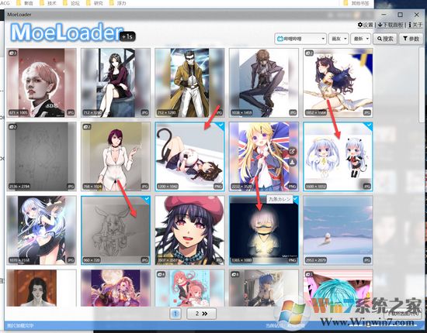Select page 1 in the pagination bar
This screenshot has width=427, height=333.
[175, 314]
